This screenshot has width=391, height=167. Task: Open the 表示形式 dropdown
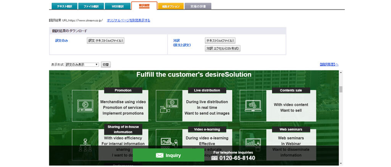pos(82,64)
